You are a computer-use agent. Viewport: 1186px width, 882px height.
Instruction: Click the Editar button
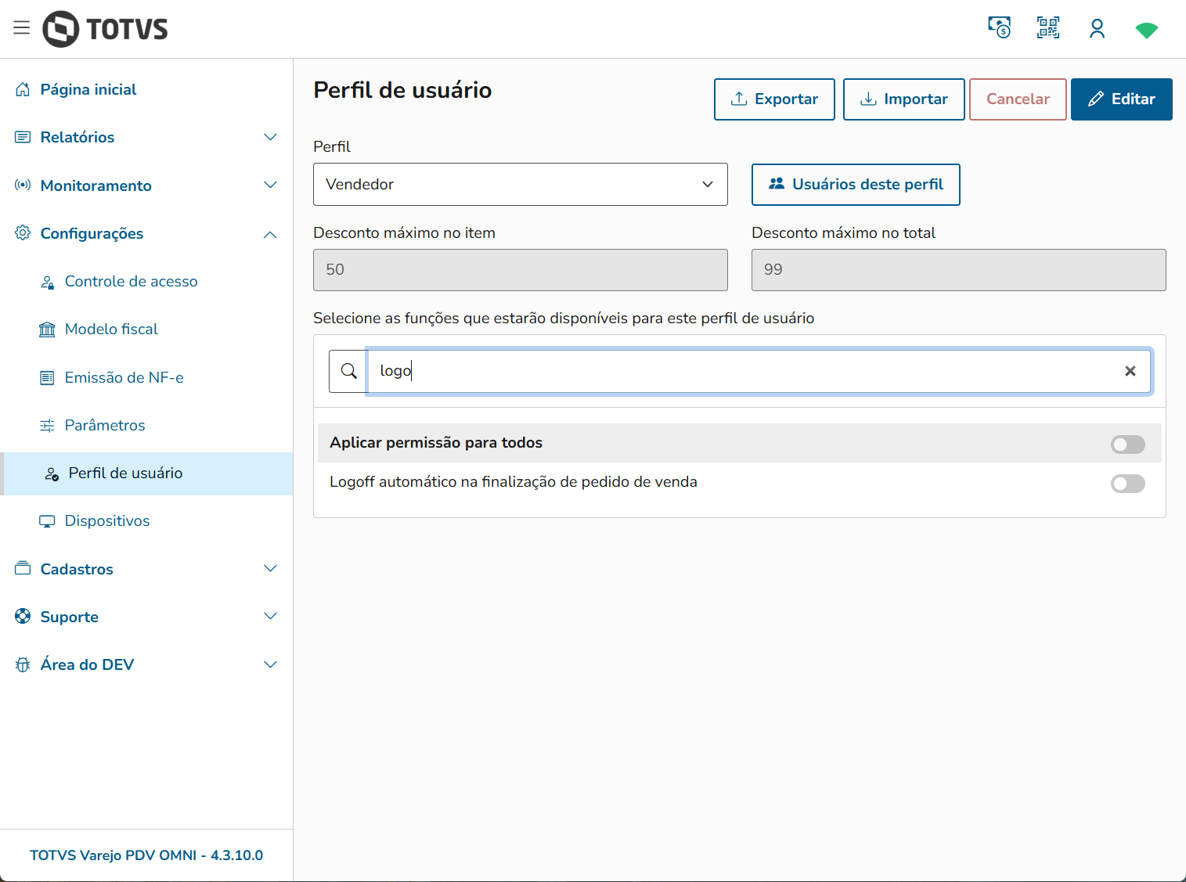point(1121,99)
